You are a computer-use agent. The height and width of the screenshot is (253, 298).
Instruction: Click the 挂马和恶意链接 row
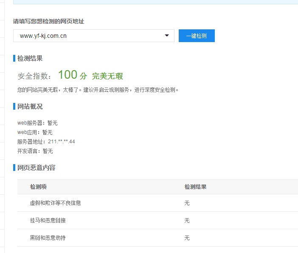[158, 220]
